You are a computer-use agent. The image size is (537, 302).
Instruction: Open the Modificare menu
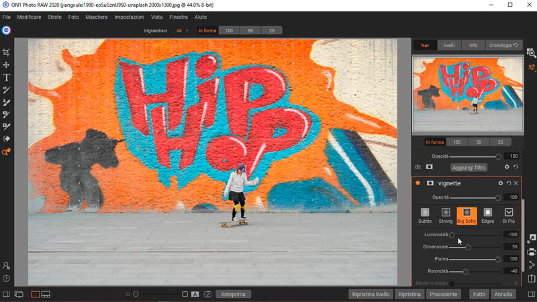coord(29,17)
